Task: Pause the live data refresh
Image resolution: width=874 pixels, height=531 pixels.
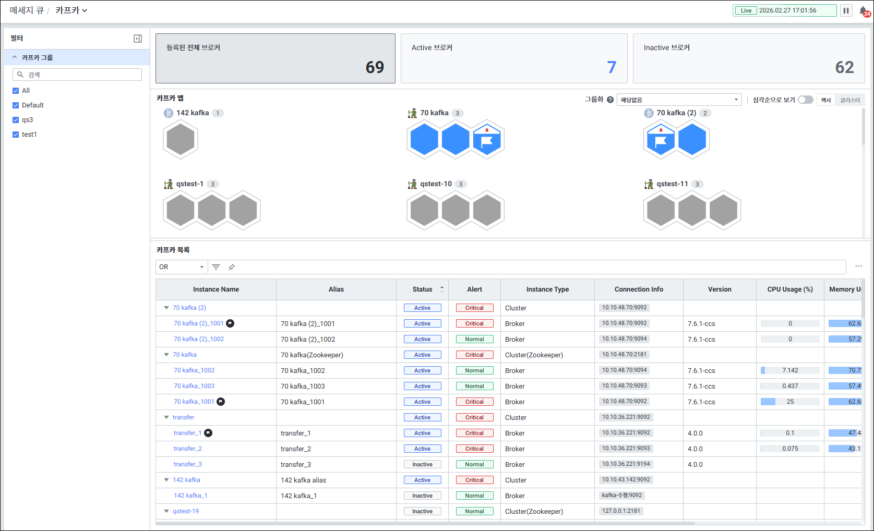Action: click(x=846, y=10)
